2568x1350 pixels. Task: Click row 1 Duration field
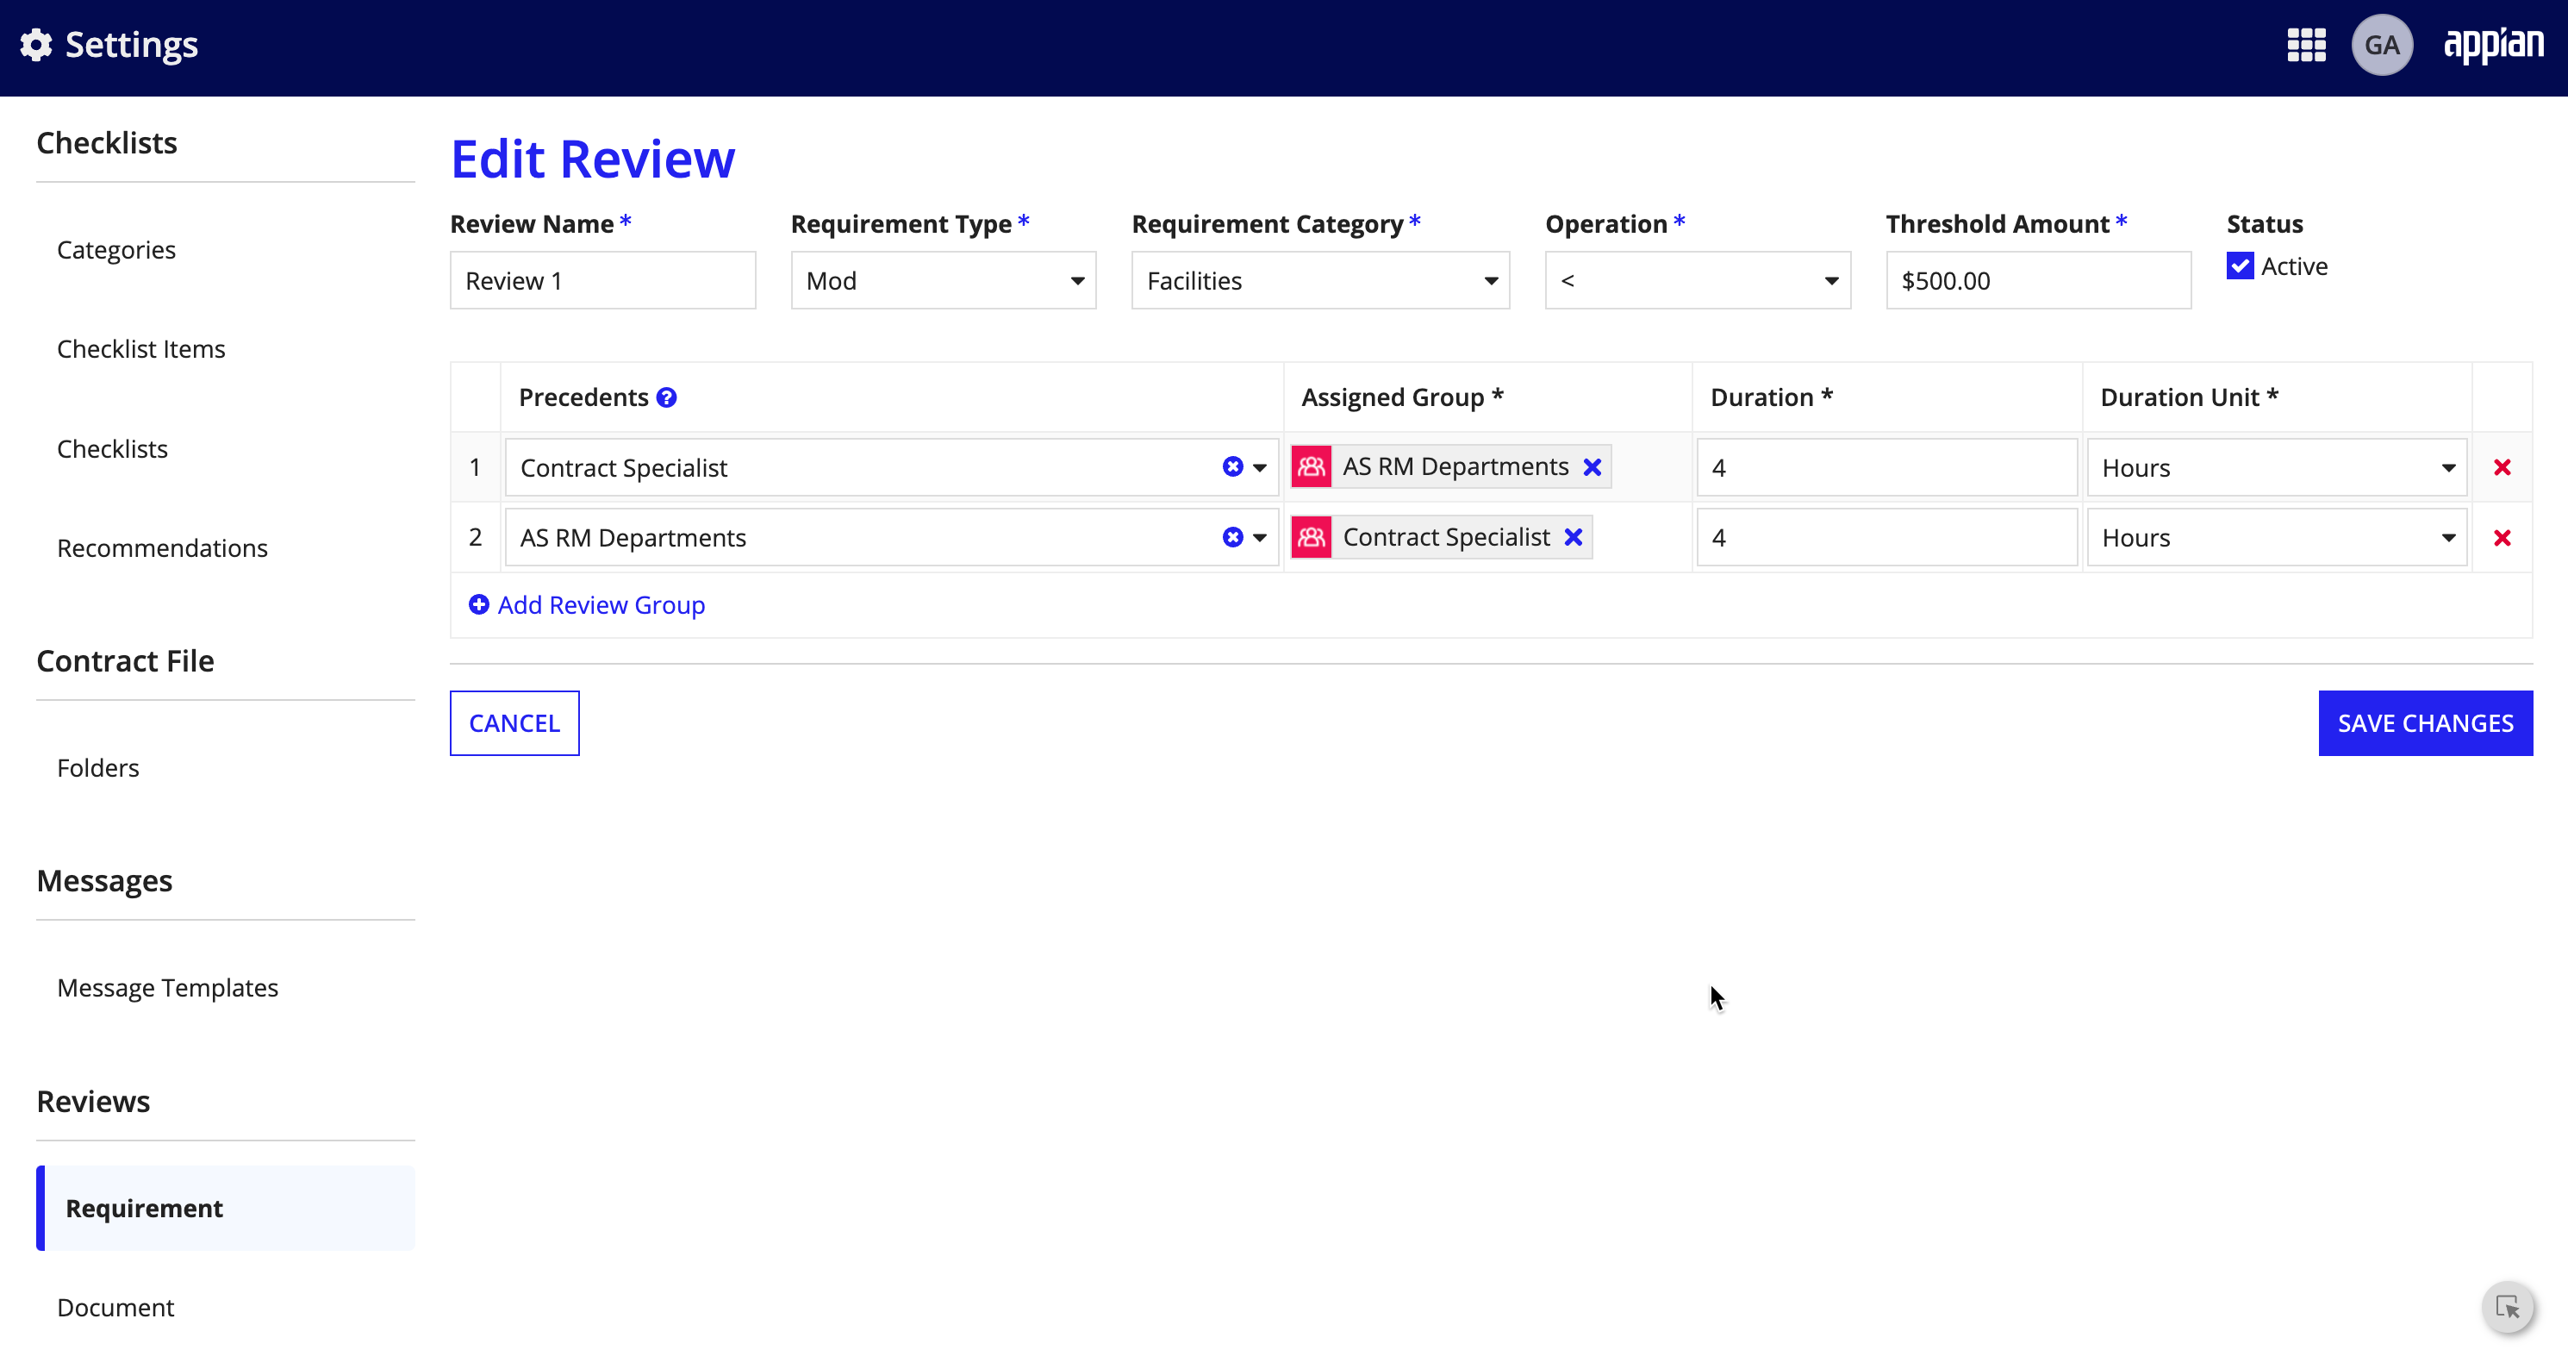[1887, 467]
